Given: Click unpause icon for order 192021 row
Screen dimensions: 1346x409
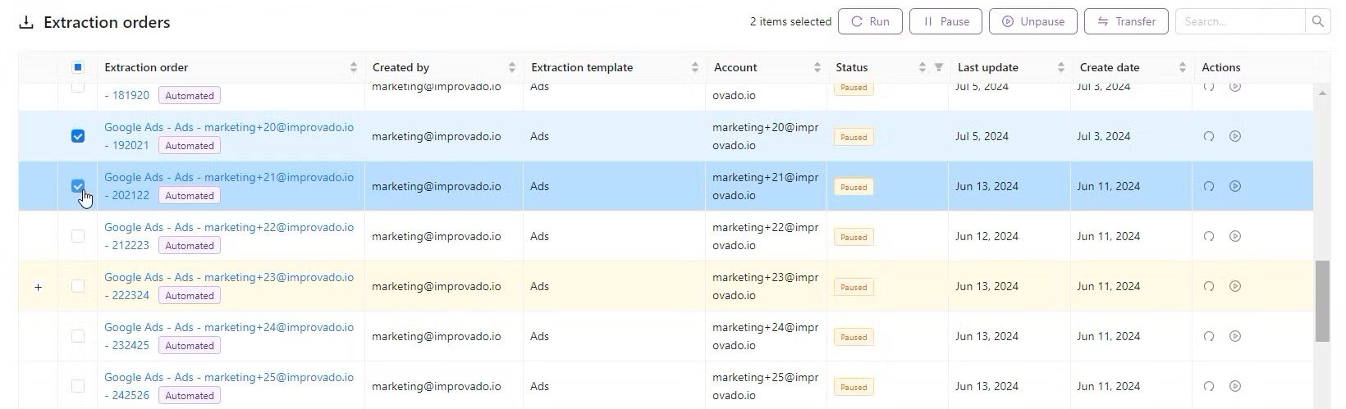Looking at the screenshot, I should coord(1235,137).
